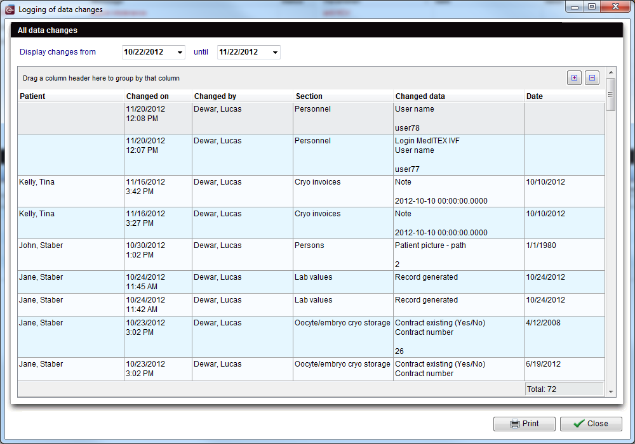Select the row changed on 11/20/2012 12:08 PM
Viewport: 635px width, 444px height.
point(311,118)
